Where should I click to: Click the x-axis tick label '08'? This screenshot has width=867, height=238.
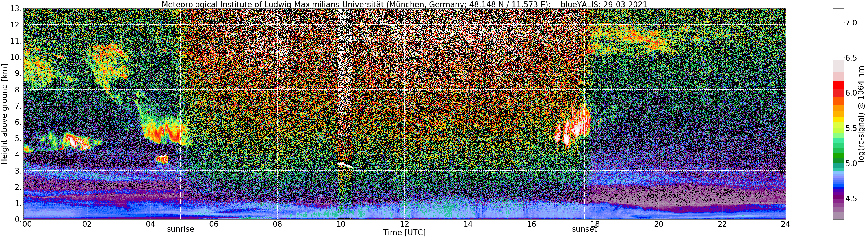pos(277,224)
